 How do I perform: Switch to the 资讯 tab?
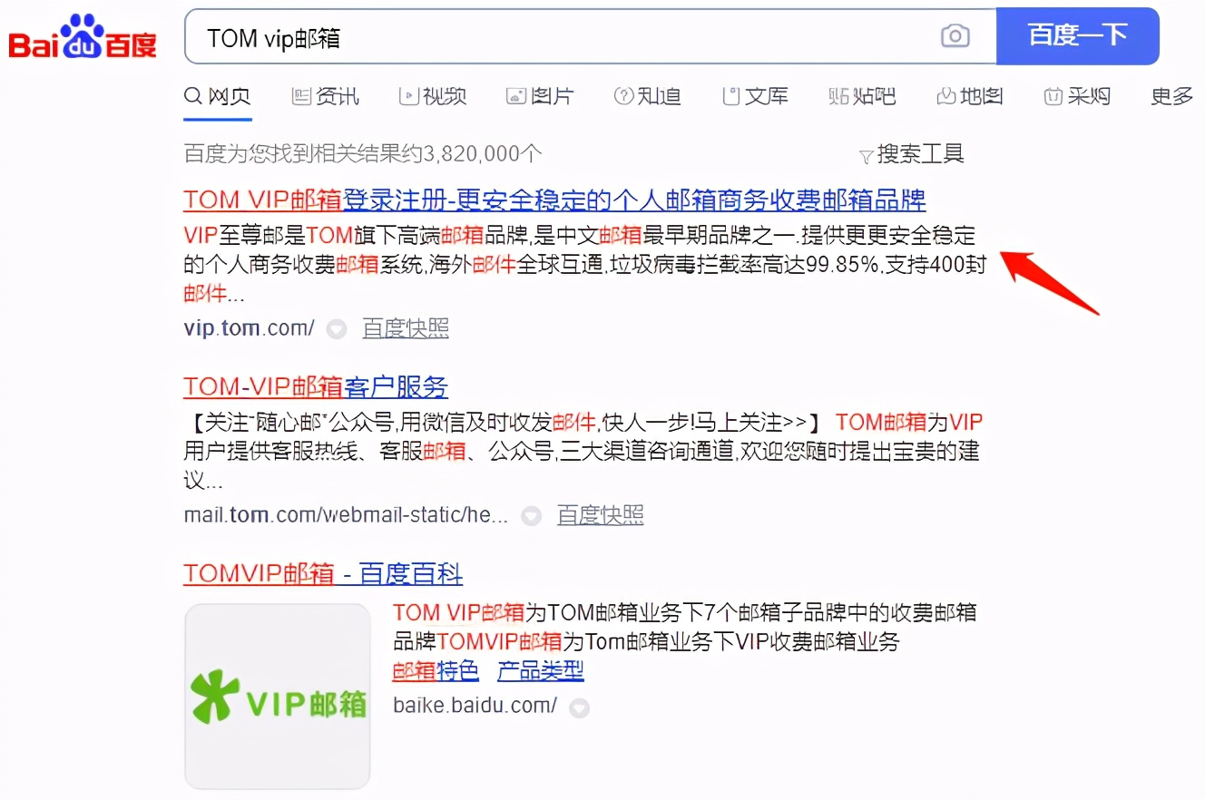(x=325, y=96)
